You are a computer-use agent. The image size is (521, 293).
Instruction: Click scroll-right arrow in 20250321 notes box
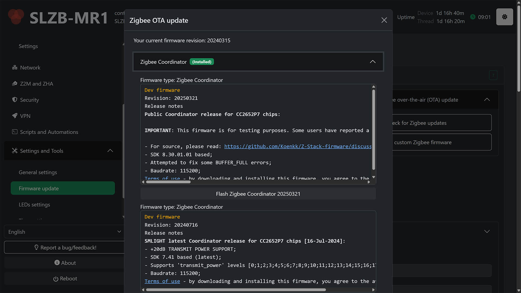[369, 182]
